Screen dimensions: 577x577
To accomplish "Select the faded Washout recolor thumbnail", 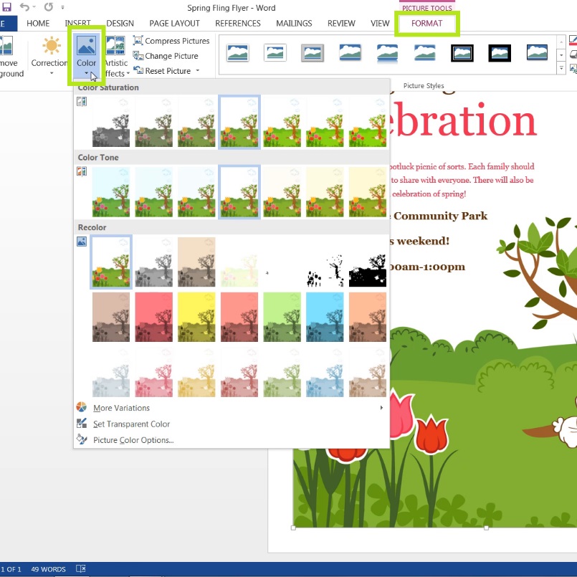I will pyautogui.click(x=239, y=262).
